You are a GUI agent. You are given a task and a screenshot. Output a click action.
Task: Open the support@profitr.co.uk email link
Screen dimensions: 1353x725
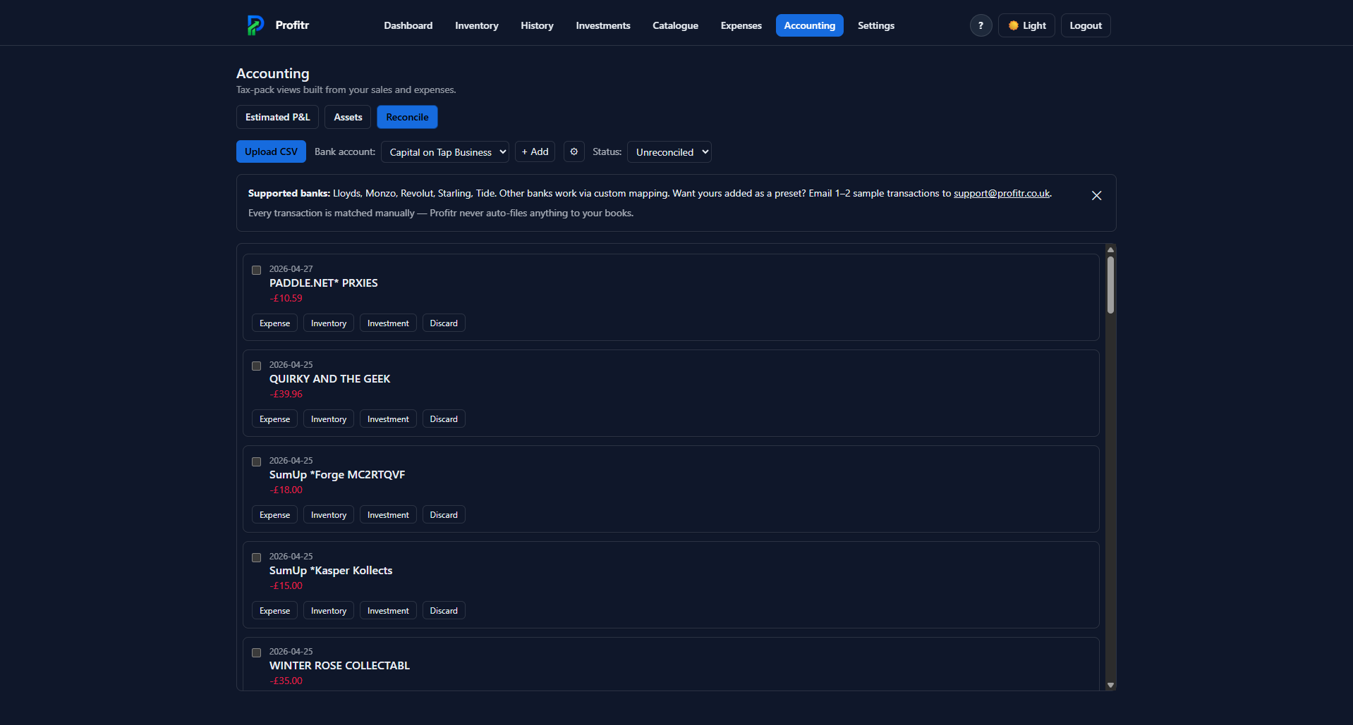[x=1002, y=193]
